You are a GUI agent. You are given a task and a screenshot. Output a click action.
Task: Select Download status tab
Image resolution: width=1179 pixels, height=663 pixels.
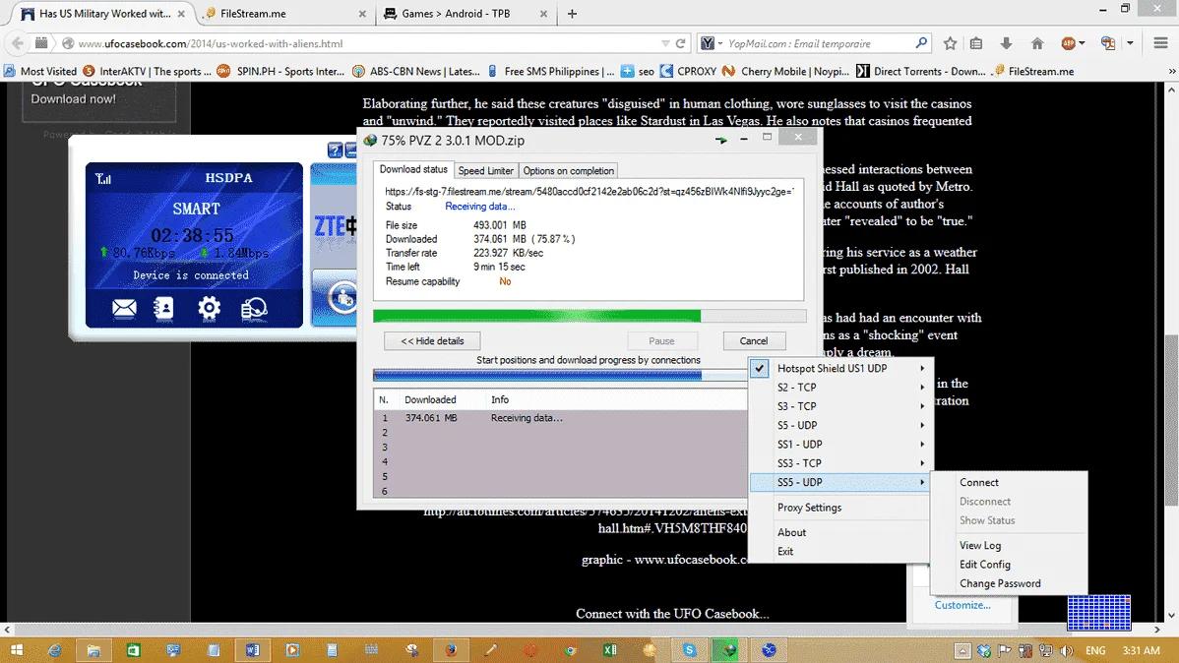[x=413, y=170]
